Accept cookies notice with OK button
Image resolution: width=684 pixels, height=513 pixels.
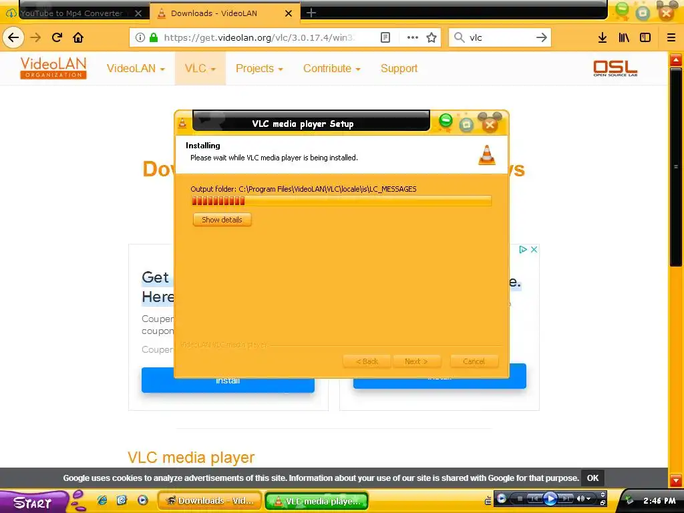[593, 478]
